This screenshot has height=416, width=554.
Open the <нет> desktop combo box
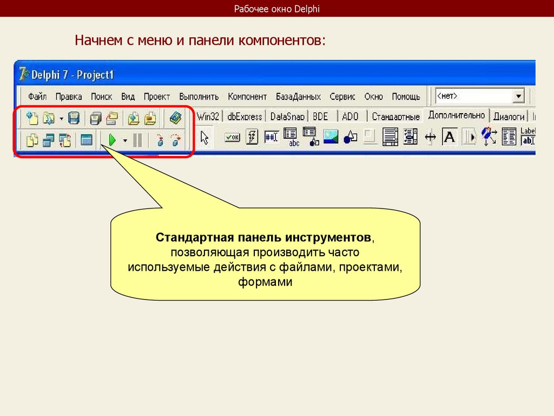click(480, 96)
